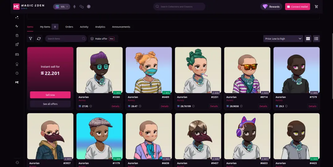Open the pulse activity icon in sidebar

(17, 26)
